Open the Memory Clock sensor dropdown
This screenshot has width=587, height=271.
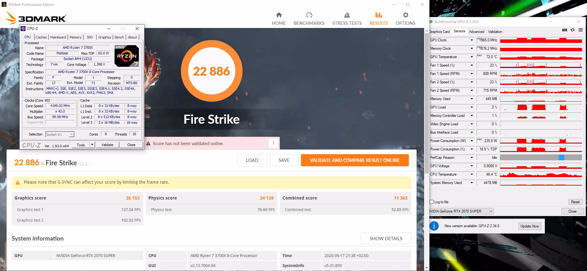472,48
